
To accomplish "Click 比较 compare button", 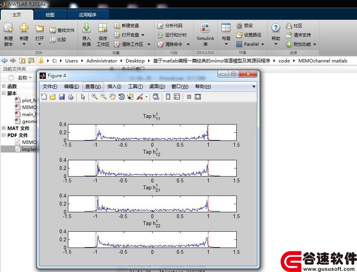I will tap(58, 40).
